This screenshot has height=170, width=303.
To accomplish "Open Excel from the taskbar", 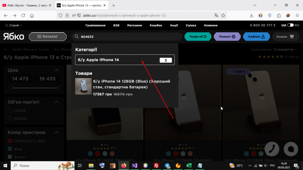I will click(x=189, y=166).
